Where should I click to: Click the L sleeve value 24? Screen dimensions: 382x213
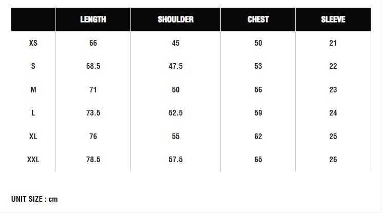(333, 113)
